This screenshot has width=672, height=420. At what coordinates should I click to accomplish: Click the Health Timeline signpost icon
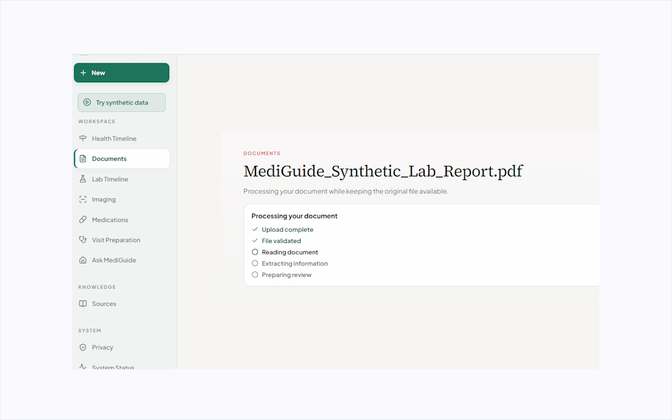pyautogui.click(x=82, y=139)
